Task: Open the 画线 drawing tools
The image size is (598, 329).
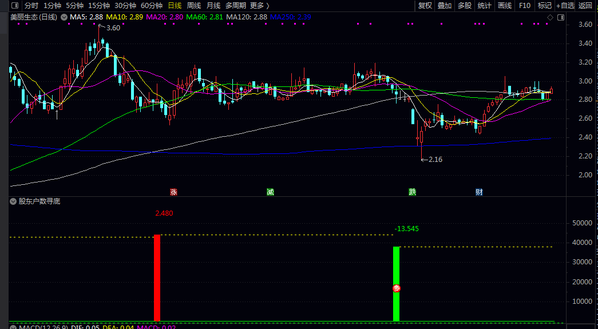Action: click(505, 5)
